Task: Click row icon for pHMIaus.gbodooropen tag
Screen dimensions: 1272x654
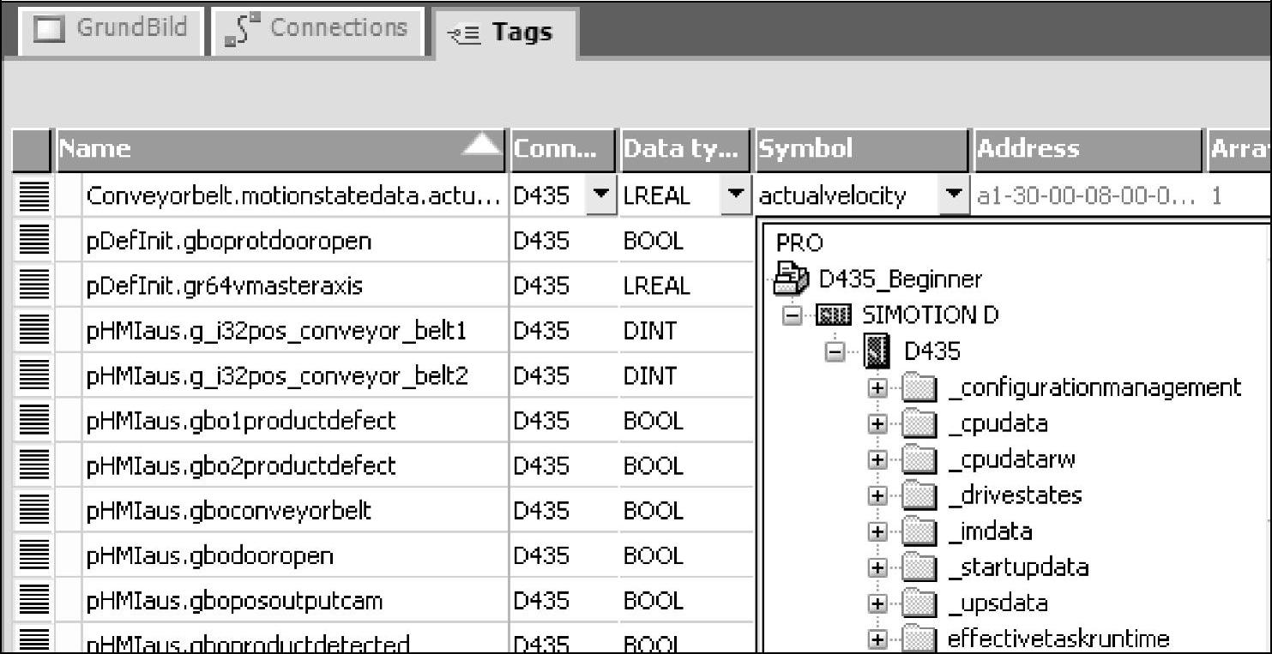Action: (33, 555)
